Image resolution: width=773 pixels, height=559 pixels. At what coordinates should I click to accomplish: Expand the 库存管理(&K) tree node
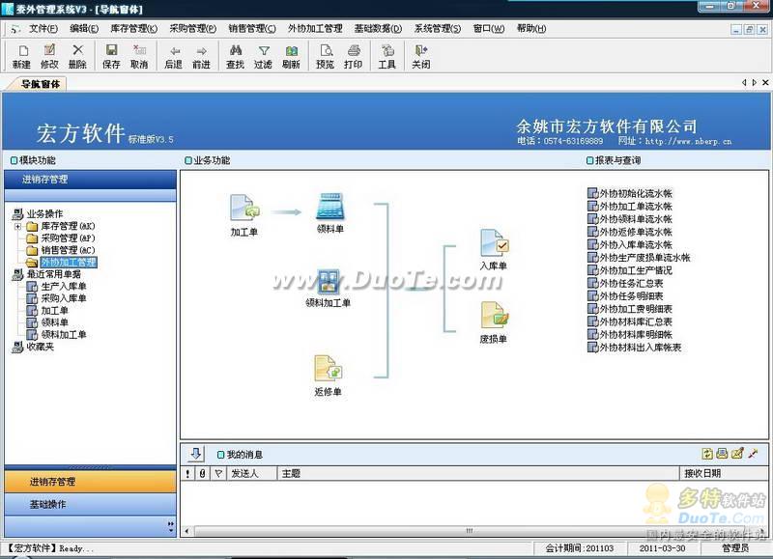click(x=17, y=227)
